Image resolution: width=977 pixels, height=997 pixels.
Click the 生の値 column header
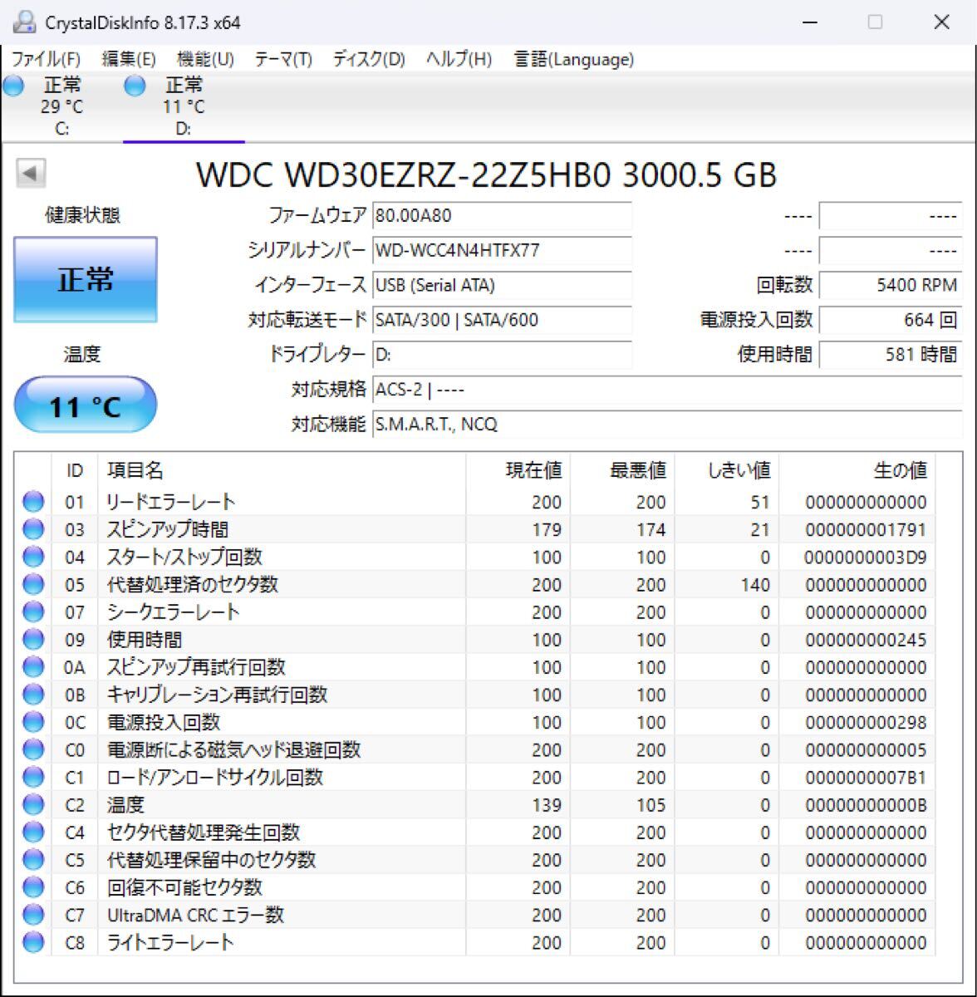(x=857, y=471)
